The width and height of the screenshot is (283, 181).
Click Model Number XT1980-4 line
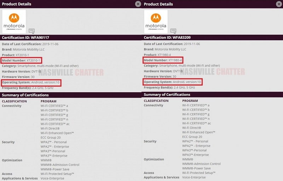[x=163, y=60]
